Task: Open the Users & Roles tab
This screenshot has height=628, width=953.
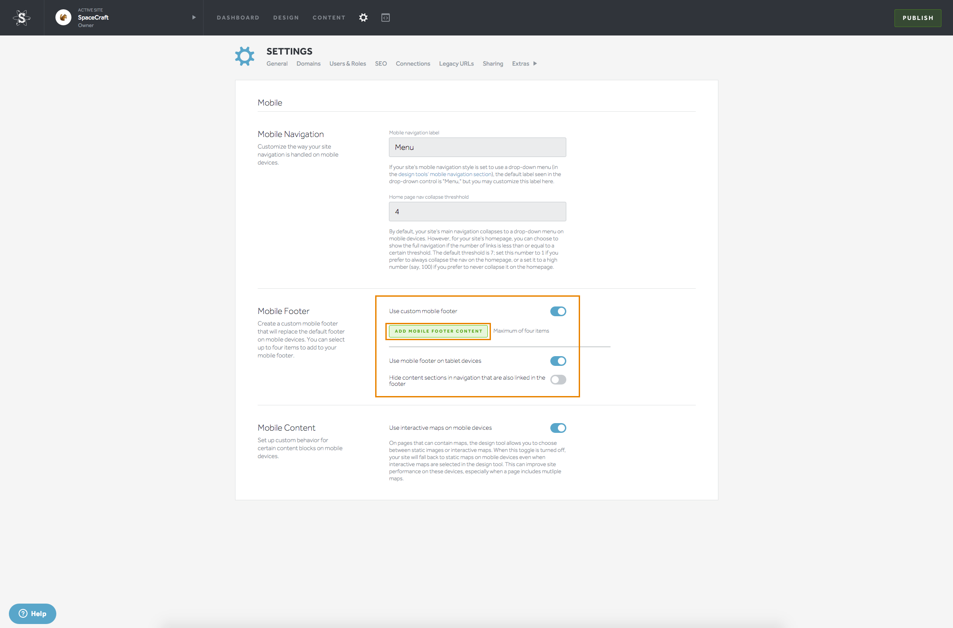Action: [348, 63]
